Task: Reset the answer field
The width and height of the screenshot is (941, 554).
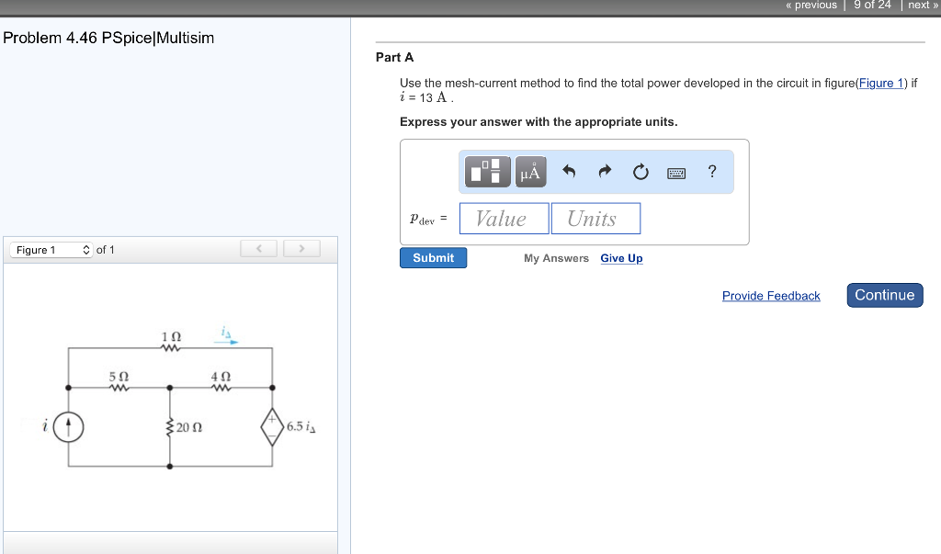Action: pos(640,171)
